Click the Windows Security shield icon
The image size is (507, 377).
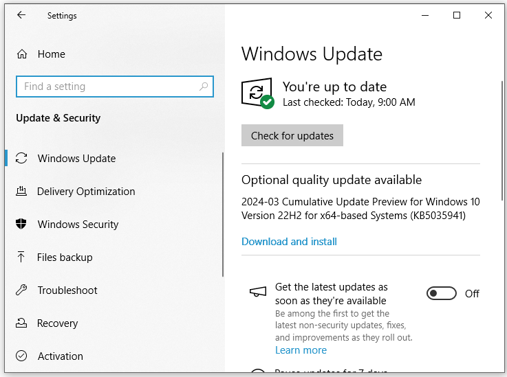[x=22, y=225]
